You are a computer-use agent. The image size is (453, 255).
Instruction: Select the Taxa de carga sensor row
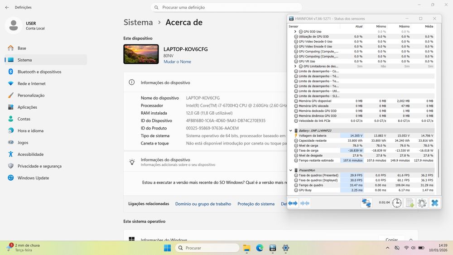(364, 150)
